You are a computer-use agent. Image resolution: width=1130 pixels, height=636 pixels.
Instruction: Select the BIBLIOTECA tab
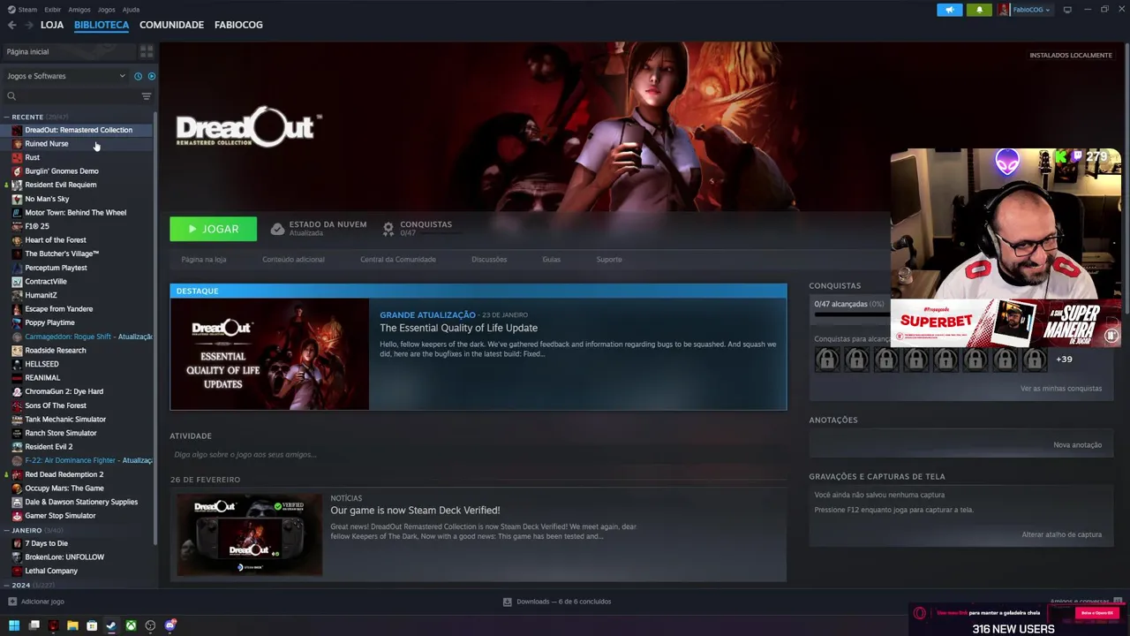pyautogui.click(x=102, y=25)
